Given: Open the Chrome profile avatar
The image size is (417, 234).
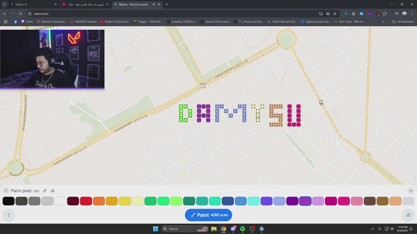Looking at the screenshot, I should tap(404, 14).
